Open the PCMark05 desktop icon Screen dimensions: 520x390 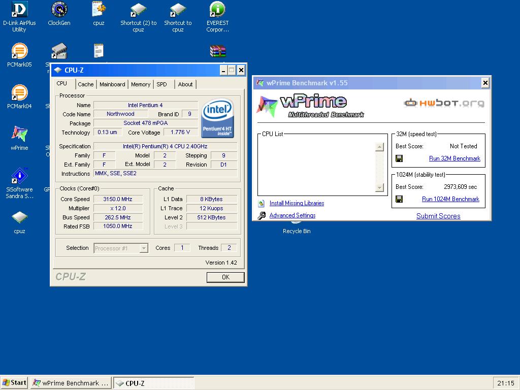[x=19, y=51]
